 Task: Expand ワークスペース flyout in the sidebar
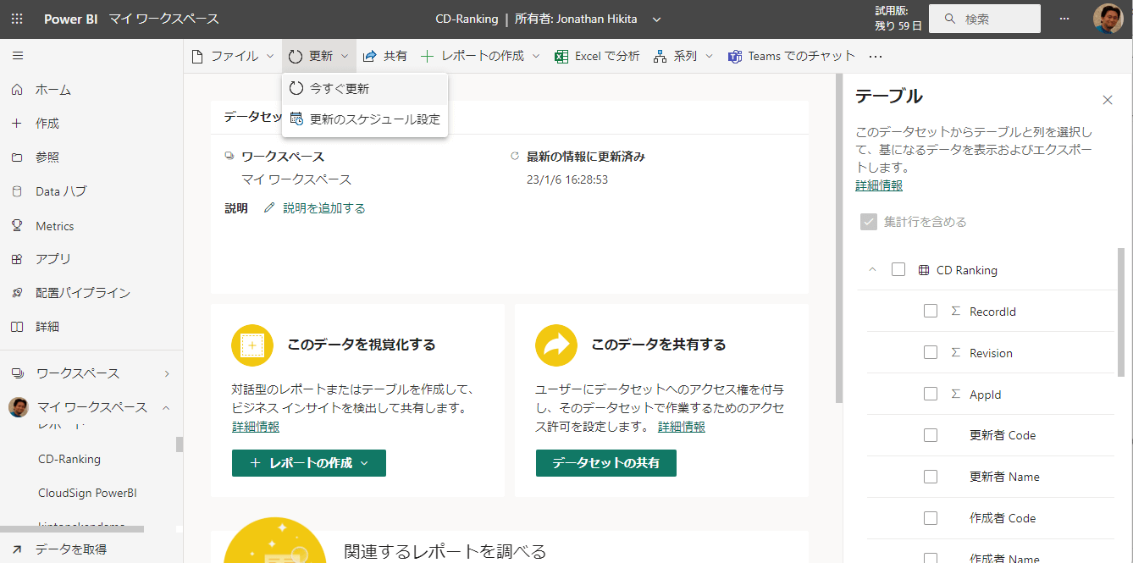click(x=167, y=373)
